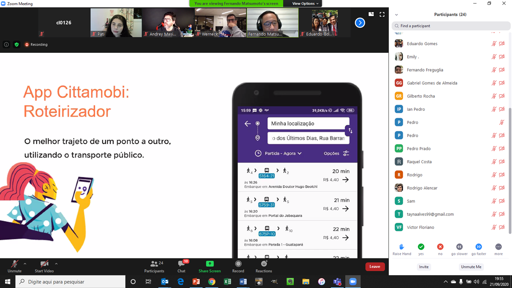The image size is (512, 288).
Task: Open video options arrow beside Start Video
Action: point(56,264)
